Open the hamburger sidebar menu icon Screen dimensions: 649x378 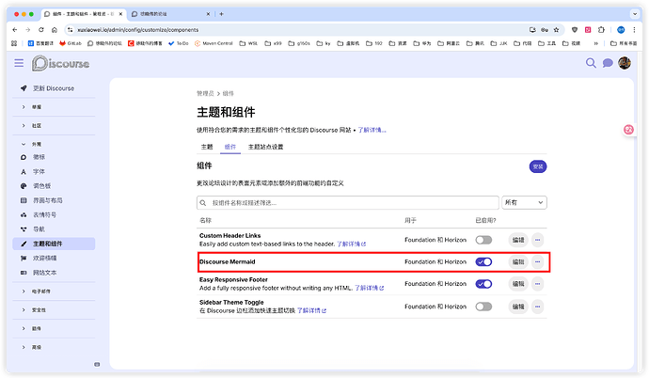click(x=19, y=63)
